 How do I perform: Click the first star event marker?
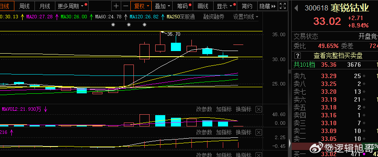113,24
